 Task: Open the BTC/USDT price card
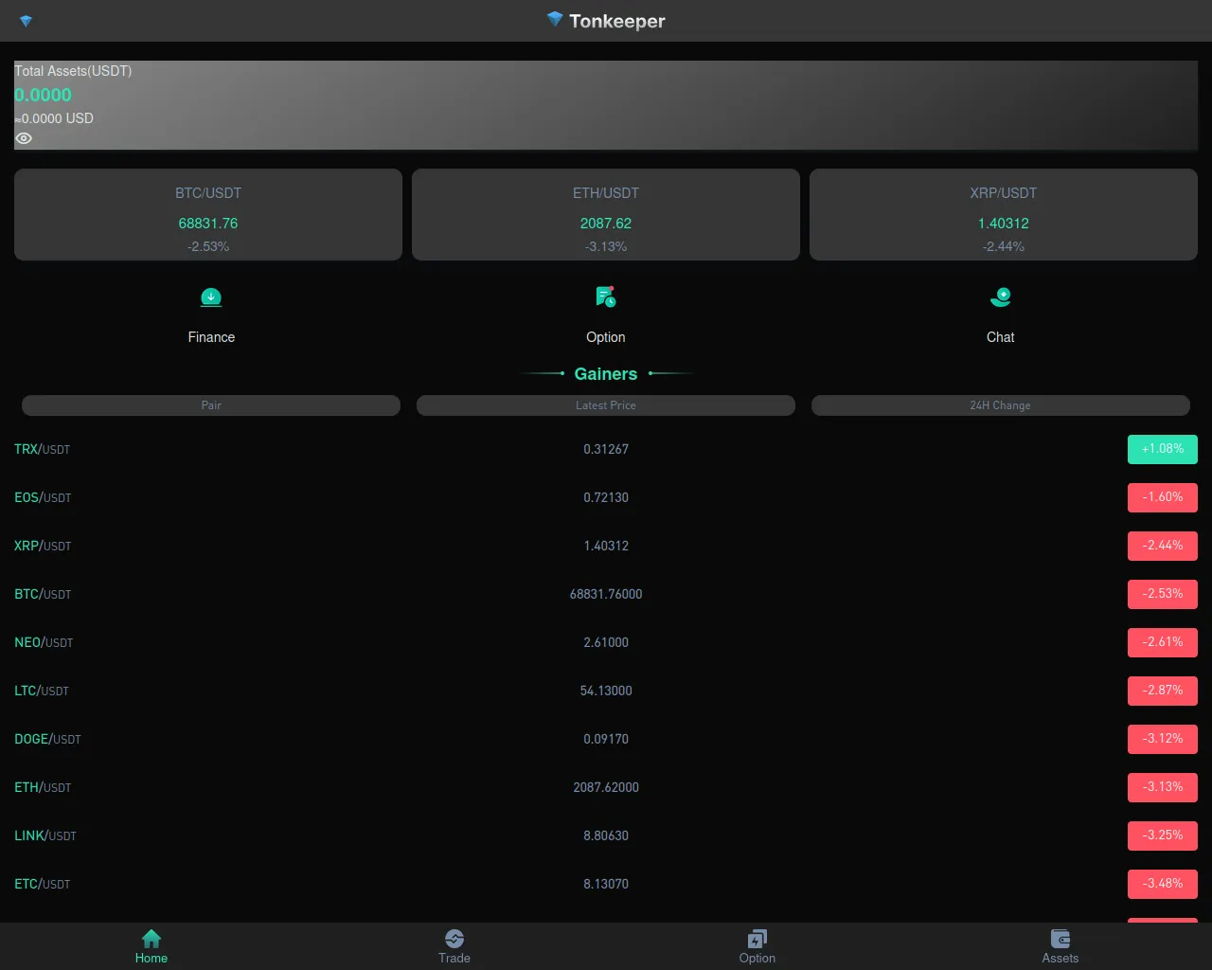(x=208, y=215)
